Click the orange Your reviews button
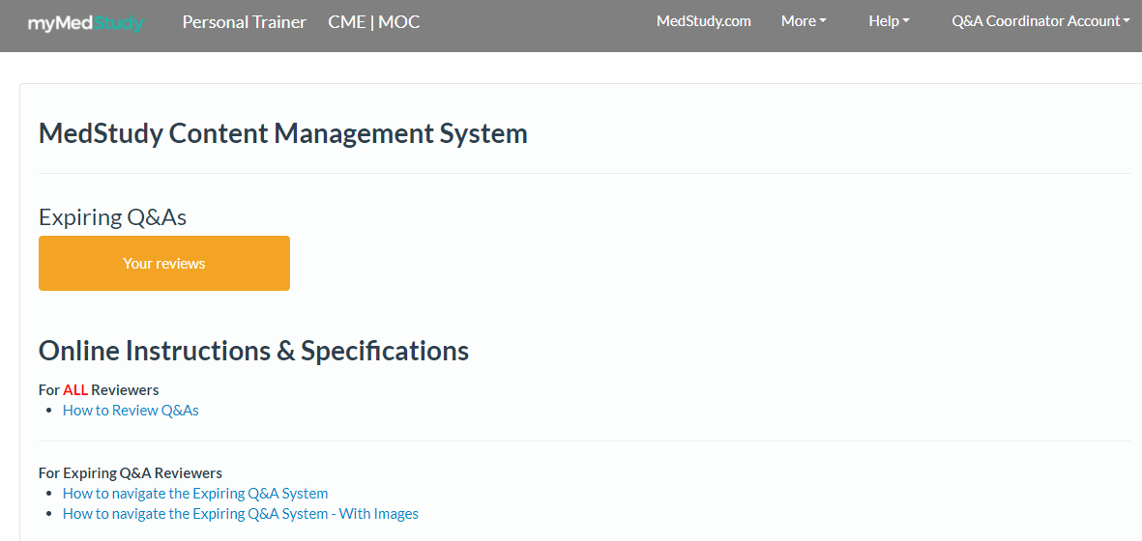The height and width of the screenshot is (541, 1142). point(163,263)
